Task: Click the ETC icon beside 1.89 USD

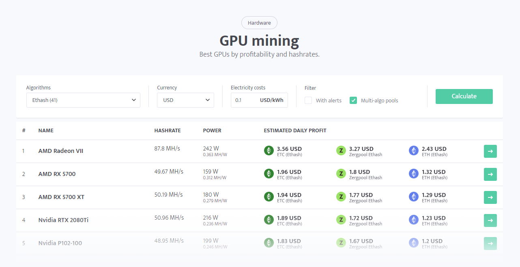Action: tap(269, 220)
